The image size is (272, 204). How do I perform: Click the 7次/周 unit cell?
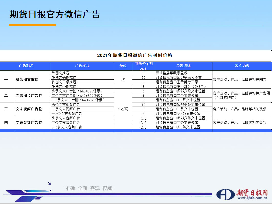pos(123,109)
